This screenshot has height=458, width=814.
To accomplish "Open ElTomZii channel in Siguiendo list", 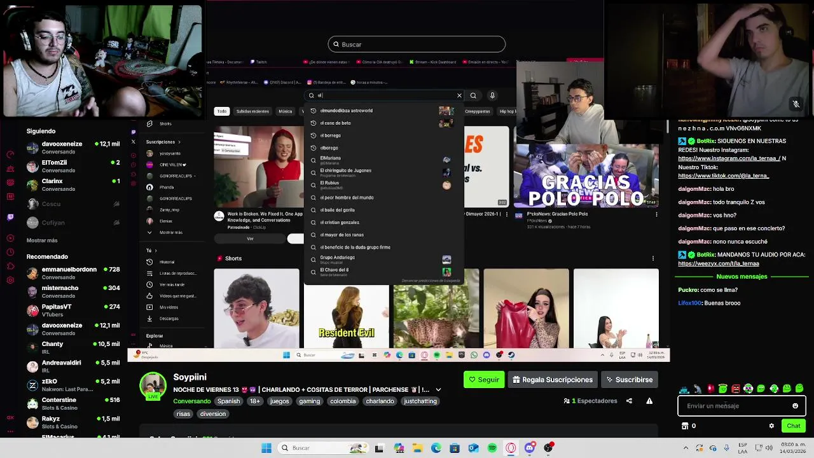I will click(x=73, y=166).
